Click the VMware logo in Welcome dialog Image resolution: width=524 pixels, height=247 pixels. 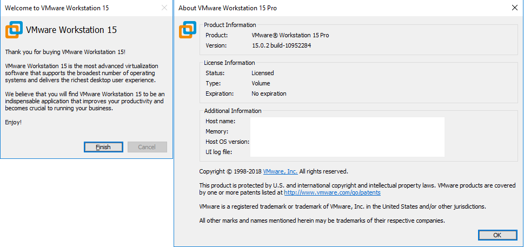click(14, 30)
